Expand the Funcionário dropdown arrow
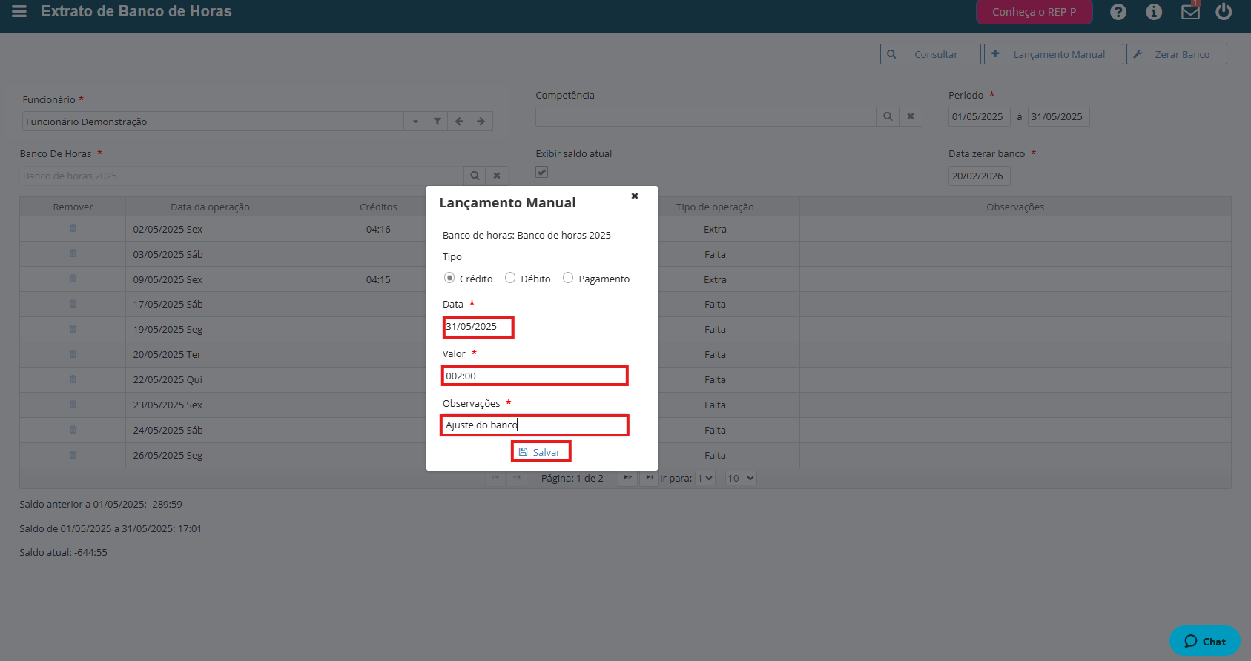1251x661 pixels. point(415,122)
